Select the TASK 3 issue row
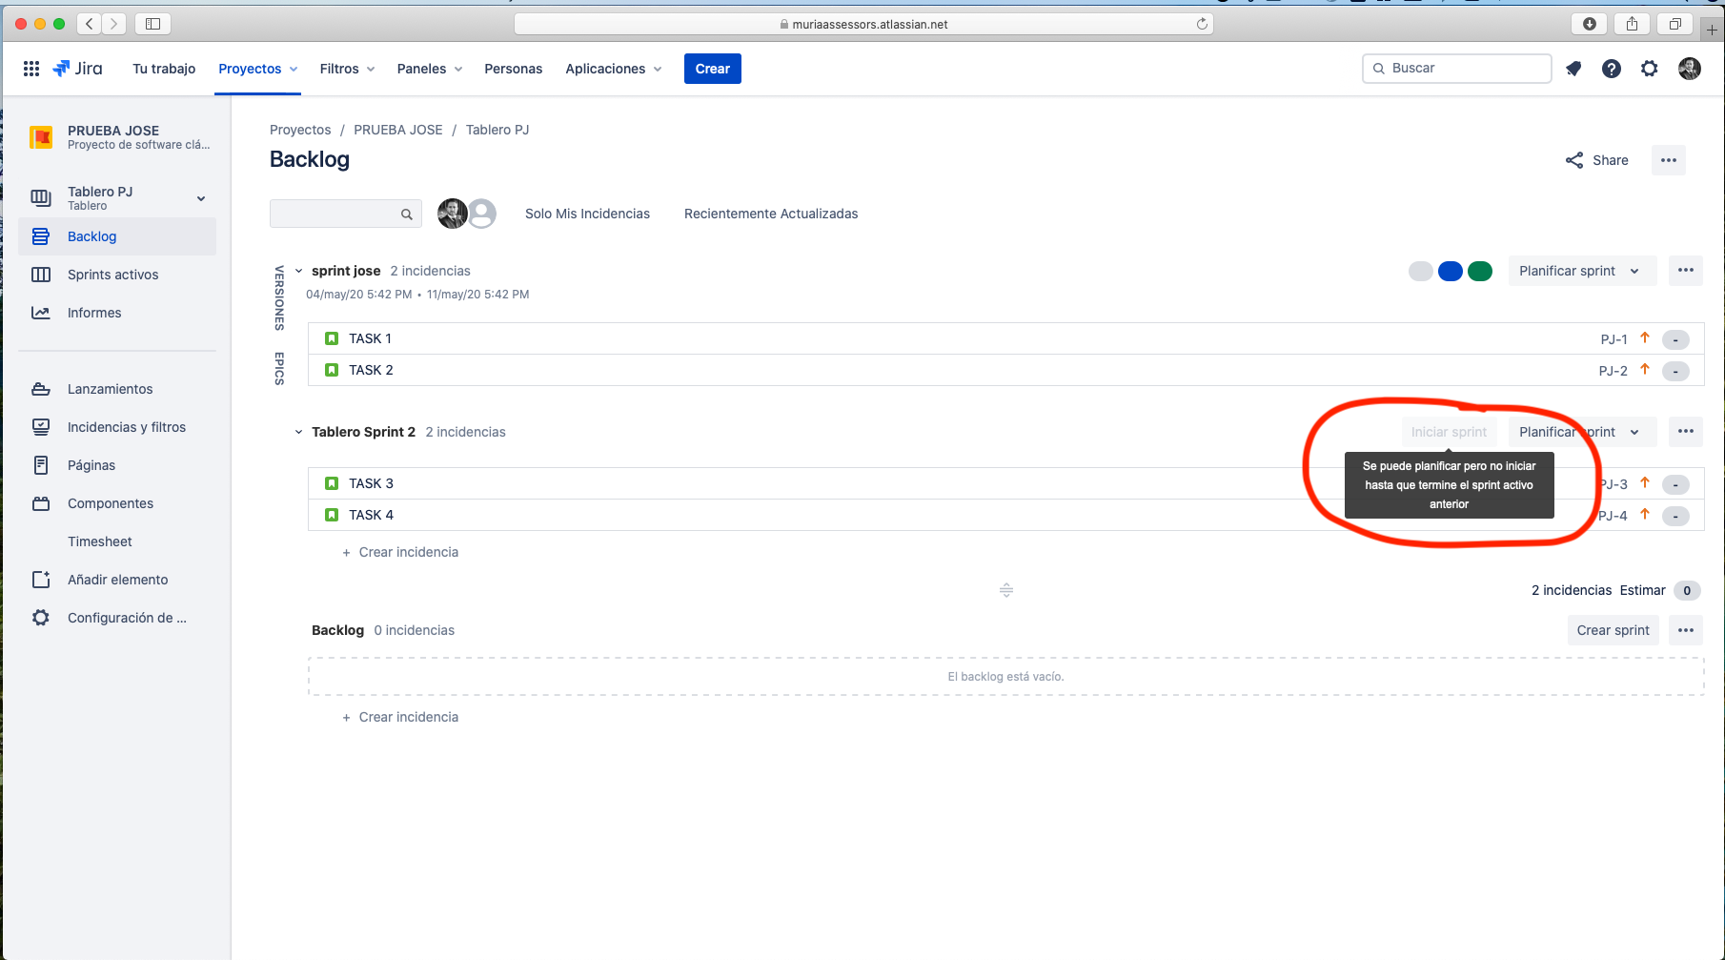The image size is (1725, 960). pos(1005,483)
